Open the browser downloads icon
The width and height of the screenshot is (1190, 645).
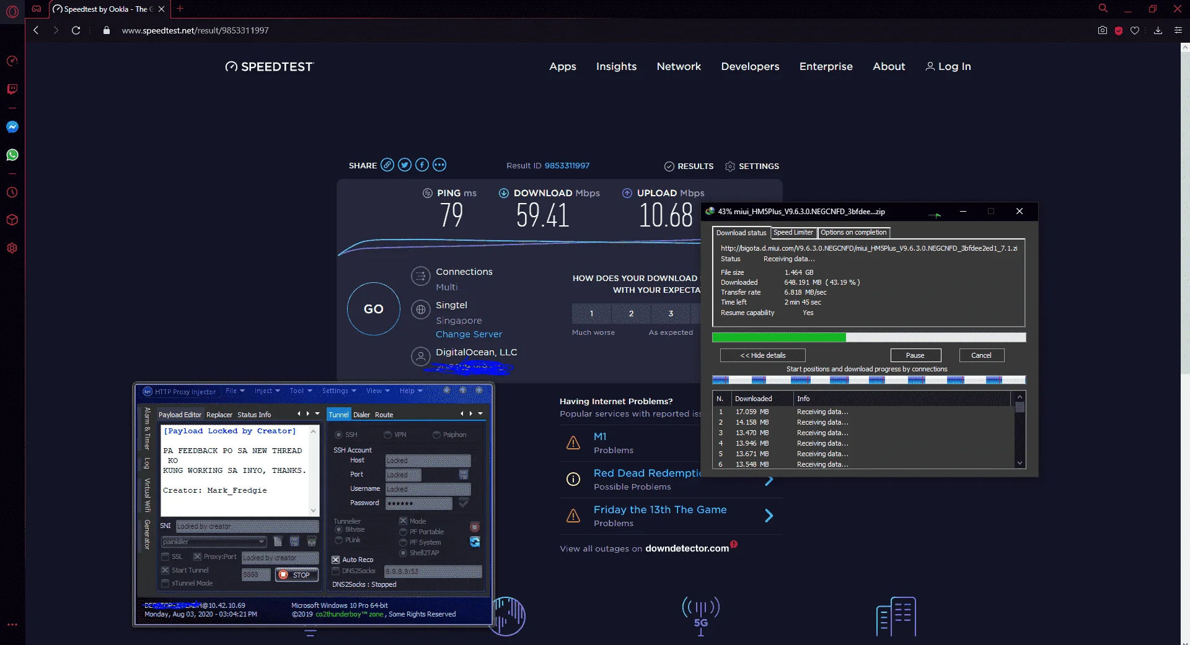click(1158, 30)
